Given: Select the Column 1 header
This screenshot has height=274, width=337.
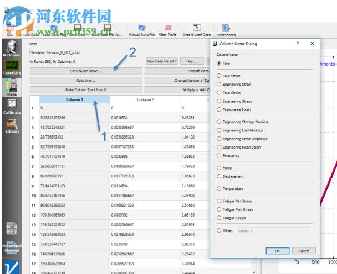Looking at the screenshot, I should [x=75, y=99].
